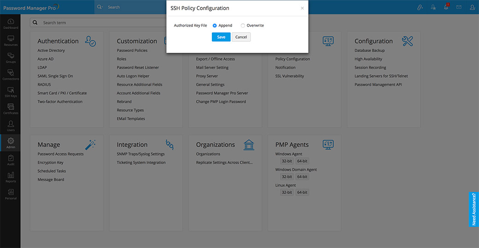This screenshot has width=479, height=248.
Task: Open Connections in the left sidebar
Action: [x=10, y=74]
